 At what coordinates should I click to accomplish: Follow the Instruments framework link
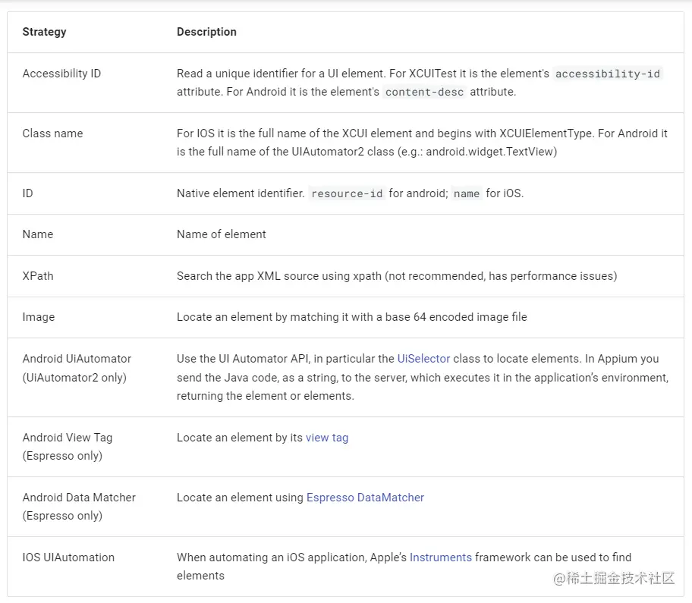click(x=441, y=557)
